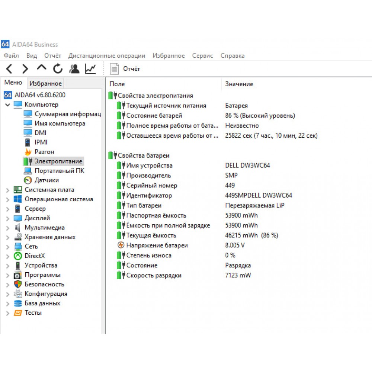Click the speaker icon for Мультимедиа

pos(17,228)
